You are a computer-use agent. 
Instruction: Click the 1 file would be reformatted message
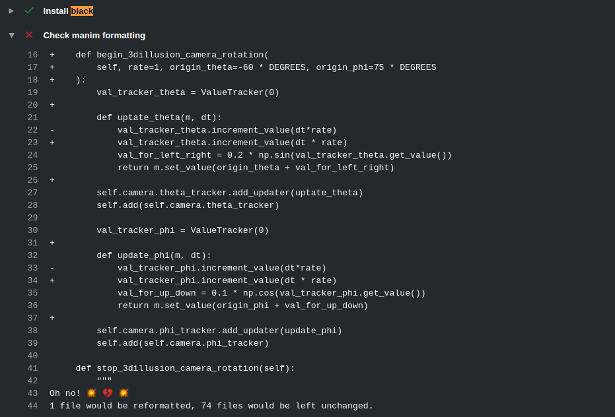pos(211,406)
